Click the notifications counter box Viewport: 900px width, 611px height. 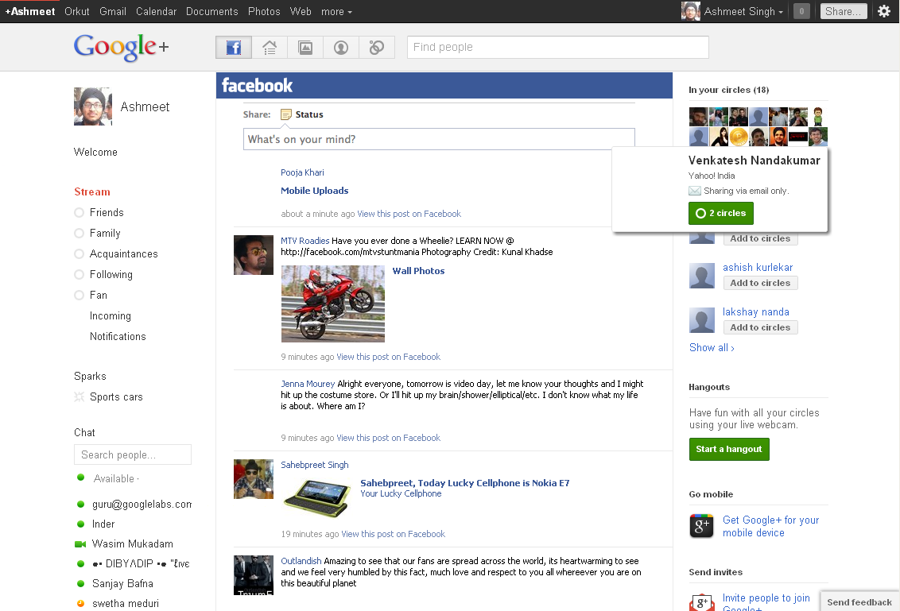[x=801, y=11]
